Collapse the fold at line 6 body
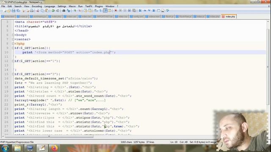Screen dimensions: 271x152 point(13,35)
